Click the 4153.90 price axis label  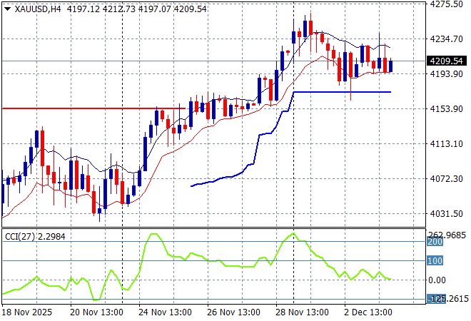(447, 108)
